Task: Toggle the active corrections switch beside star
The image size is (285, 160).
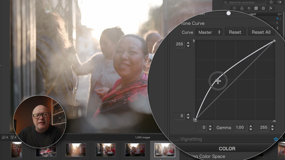Action: tap(280, 2)
